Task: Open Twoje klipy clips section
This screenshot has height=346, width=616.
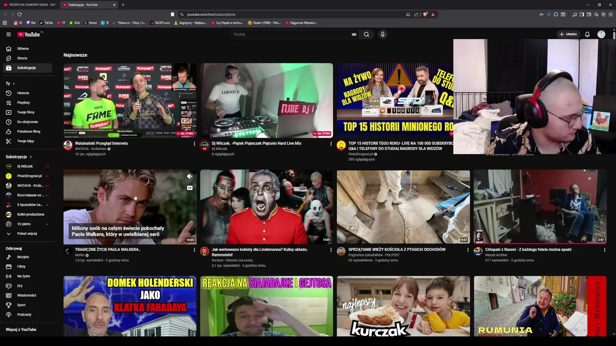Action: point(28,141)
